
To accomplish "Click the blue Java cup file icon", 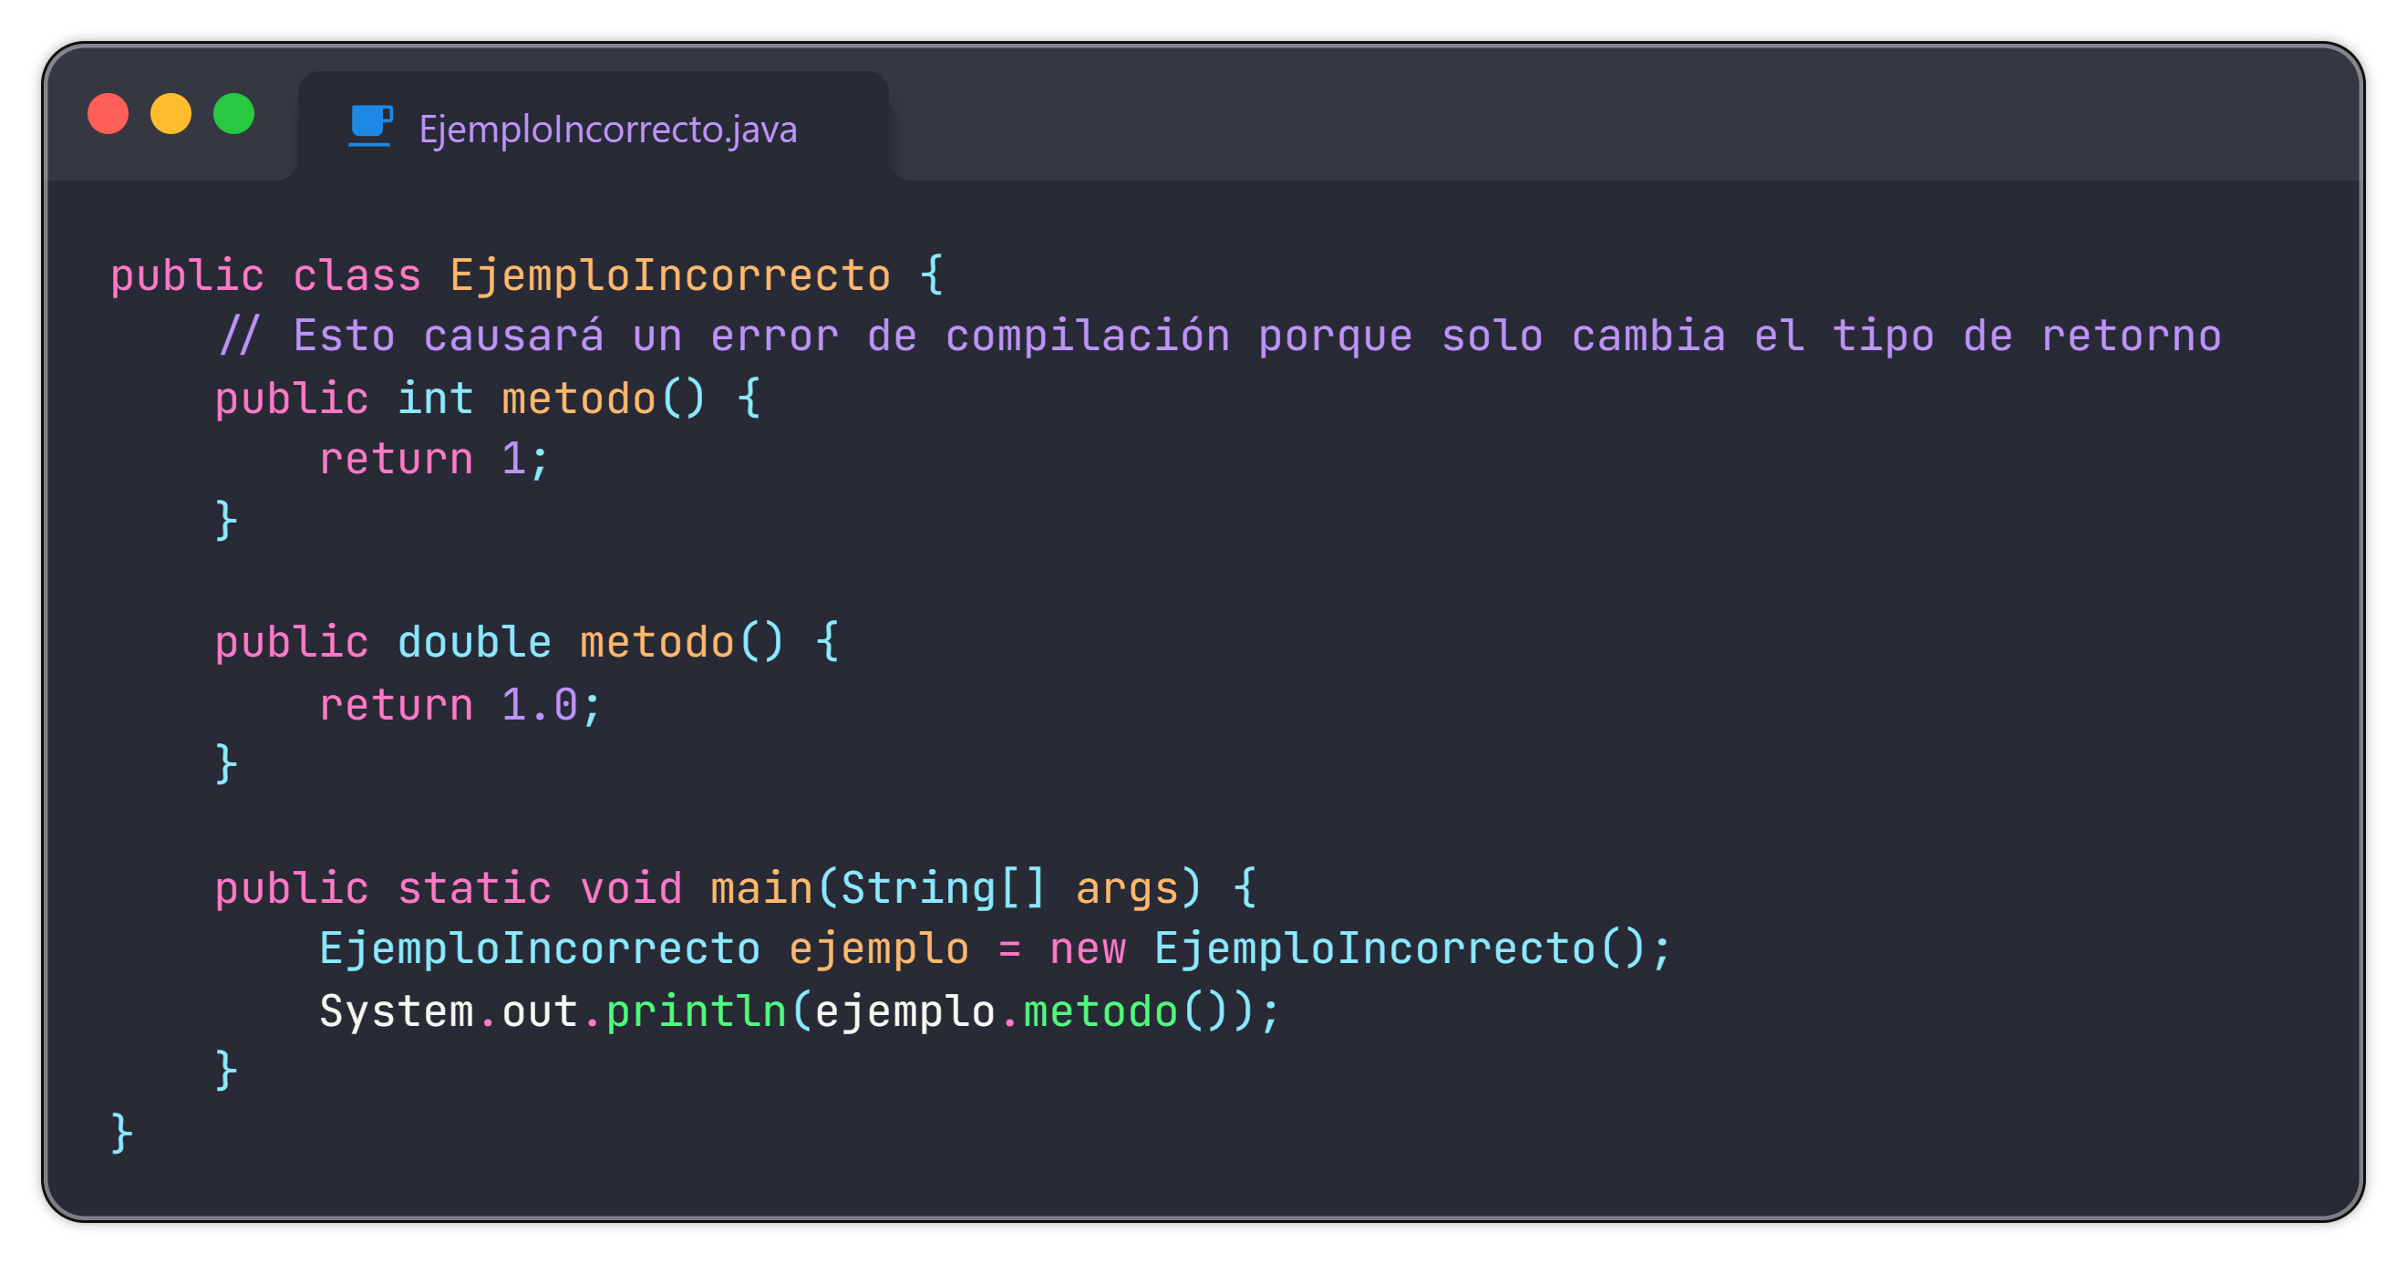I will (370, 126).
